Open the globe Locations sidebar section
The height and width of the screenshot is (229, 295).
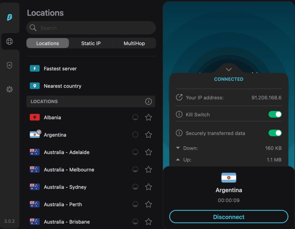point(10,42)
